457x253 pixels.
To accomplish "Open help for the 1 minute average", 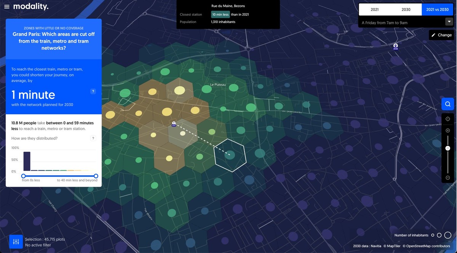I will pos(93,92).
